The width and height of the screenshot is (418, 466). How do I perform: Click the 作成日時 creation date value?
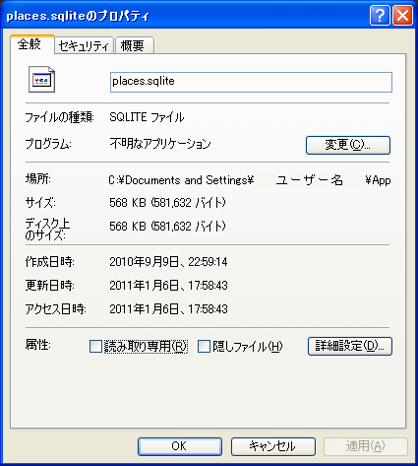[x=168, y=262]
